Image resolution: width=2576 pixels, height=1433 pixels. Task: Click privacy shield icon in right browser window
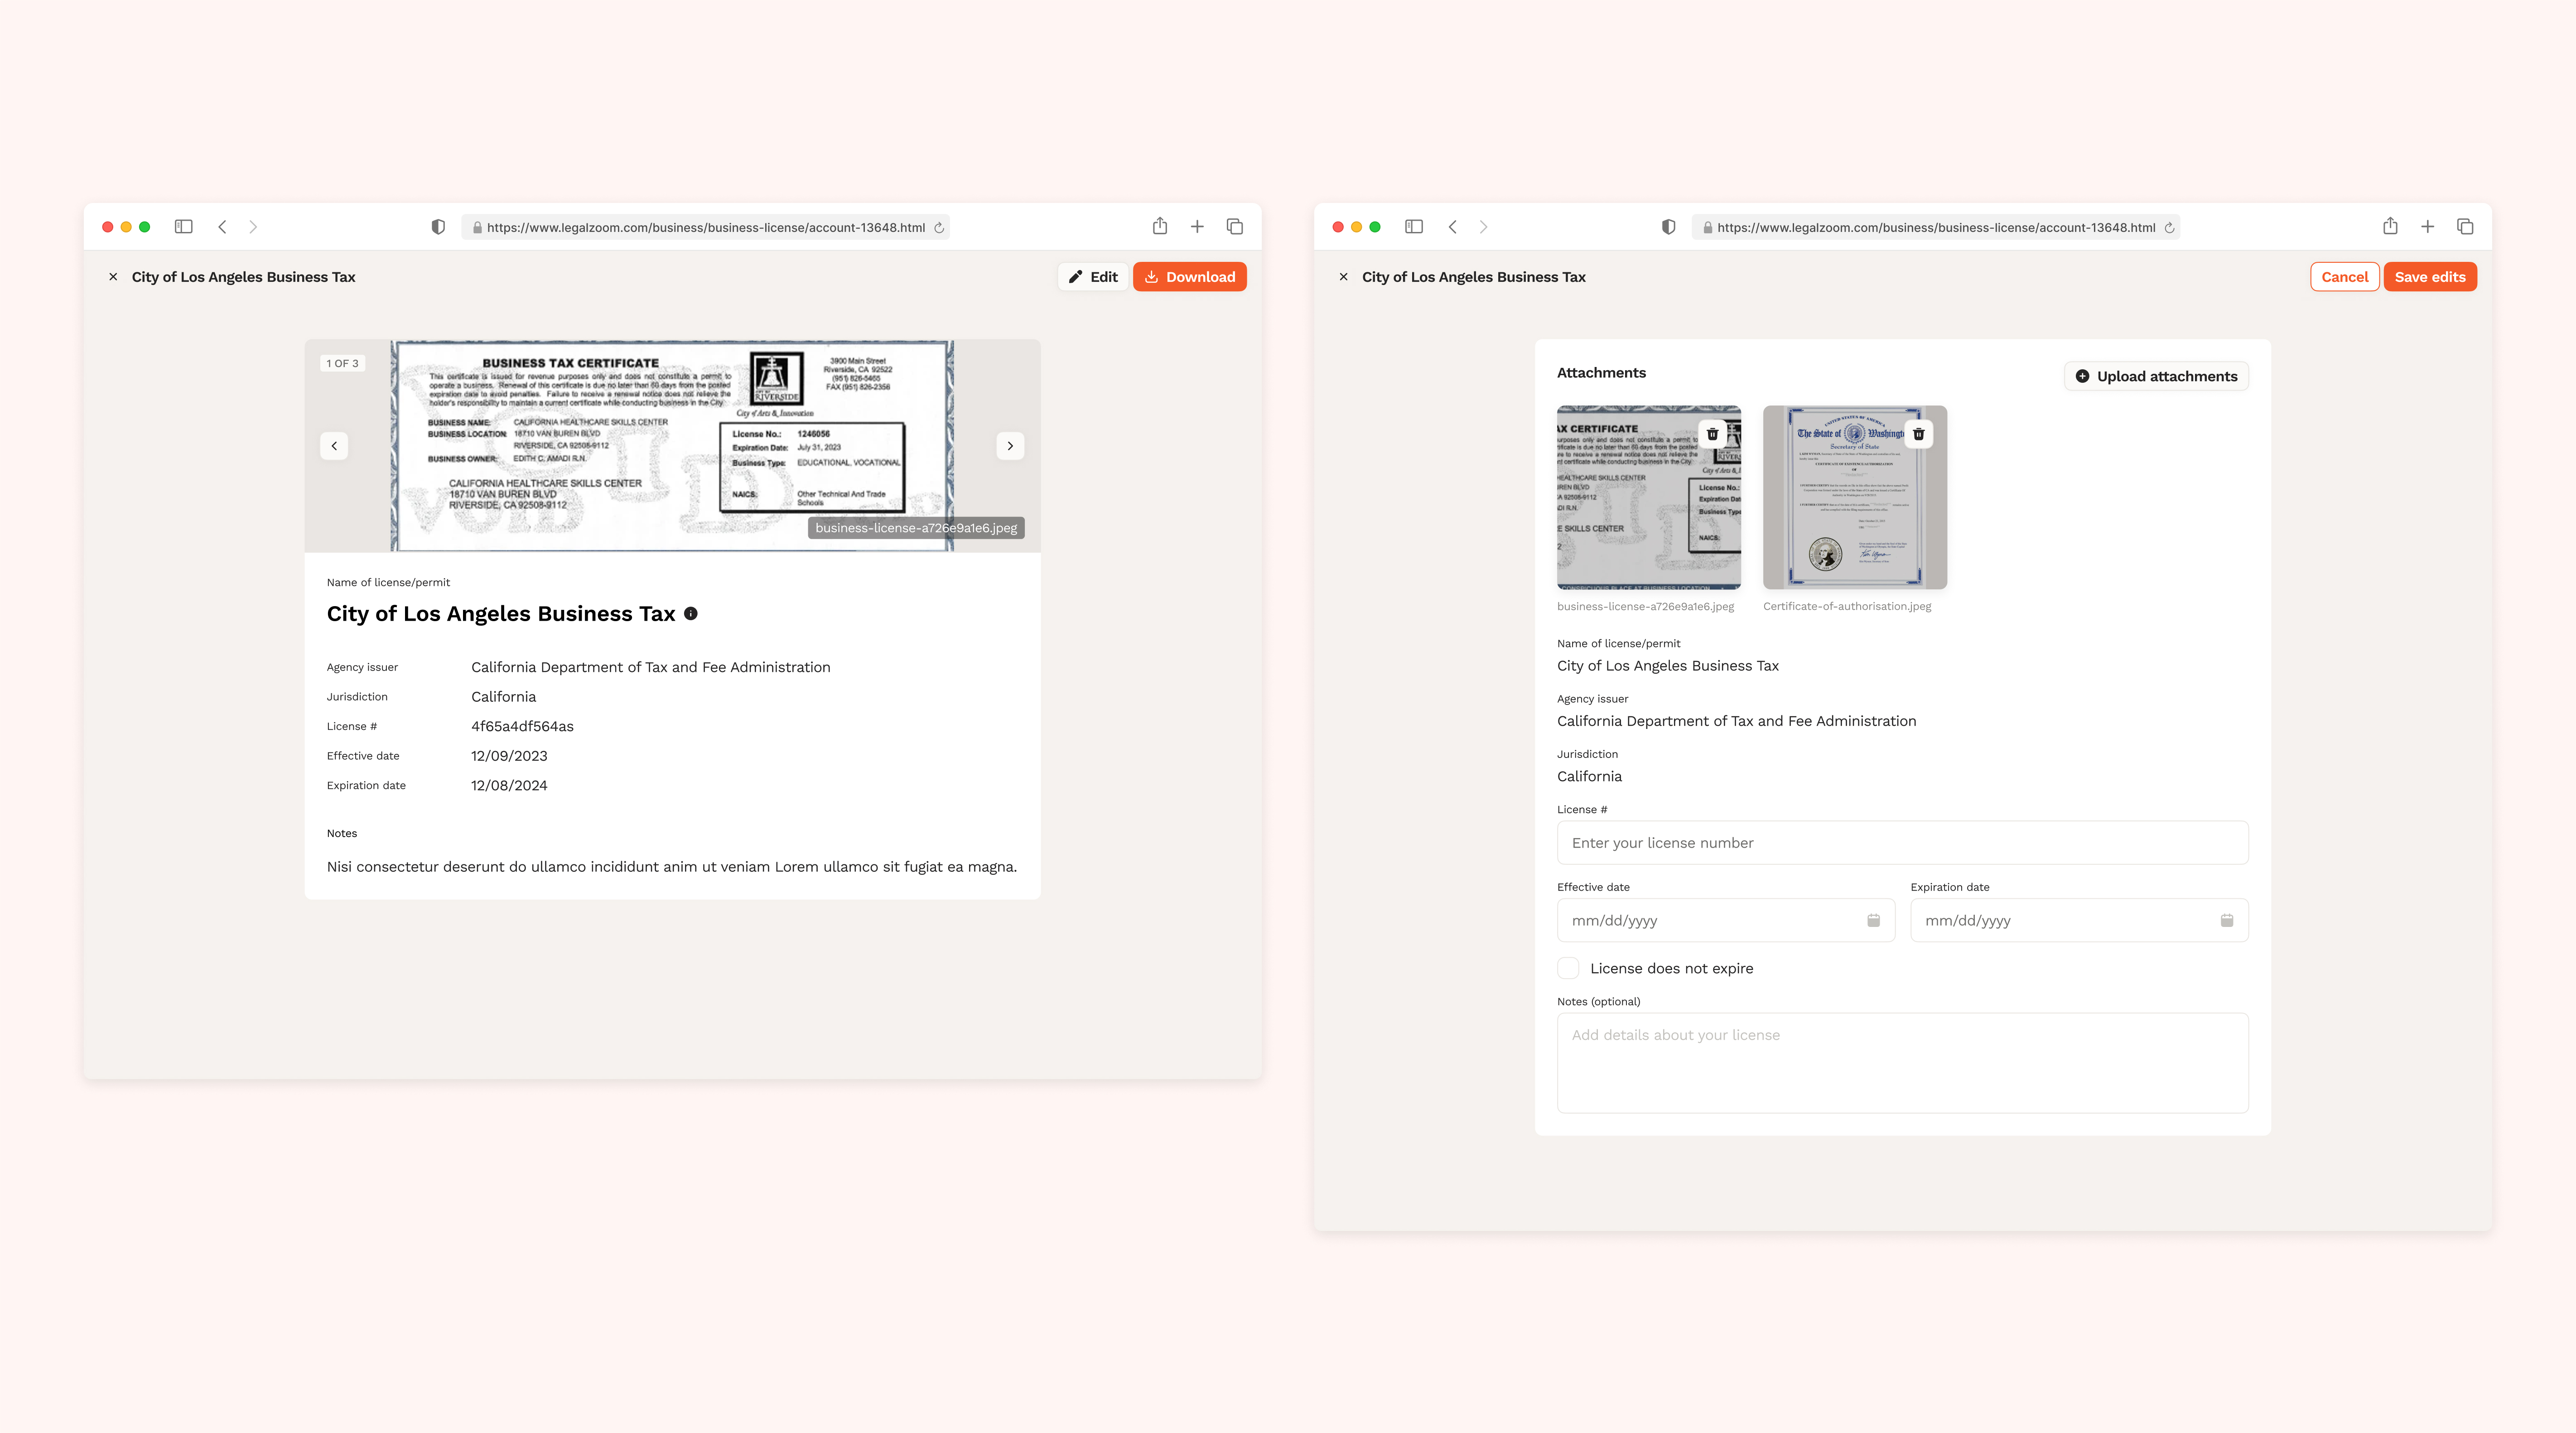tap(1669, 227)
